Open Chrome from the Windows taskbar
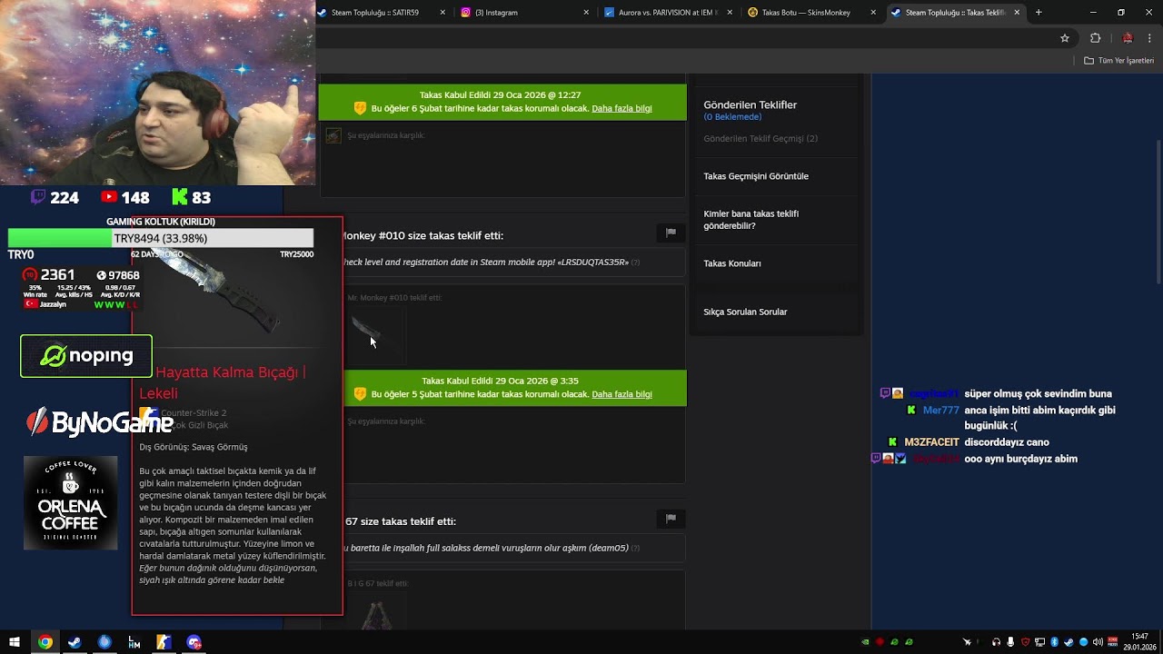Viewport: 1163px width, 654px height. click(45, 642)
